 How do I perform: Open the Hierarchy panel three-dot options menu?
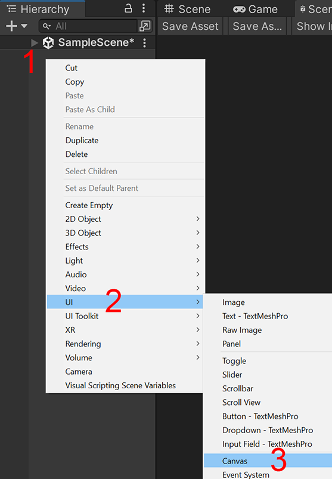144,8
